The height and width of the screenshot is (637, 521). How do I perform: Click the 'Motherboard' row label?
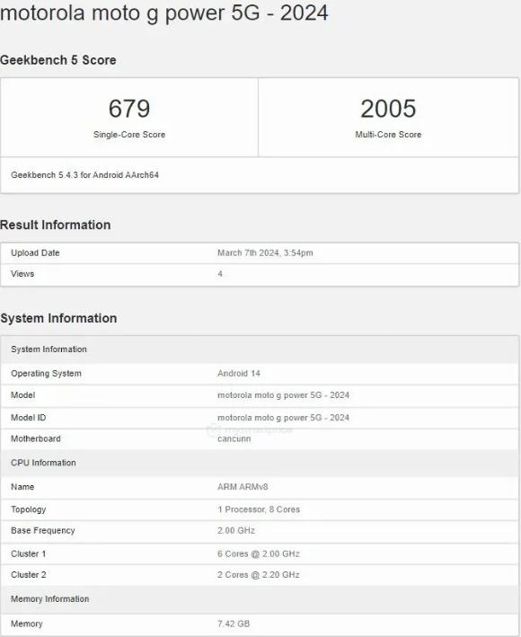(36, 438)
